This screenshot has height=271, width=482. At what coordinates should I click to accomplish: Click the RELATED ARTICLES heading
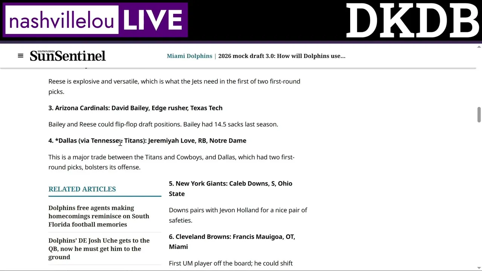(x=82, y=189)
